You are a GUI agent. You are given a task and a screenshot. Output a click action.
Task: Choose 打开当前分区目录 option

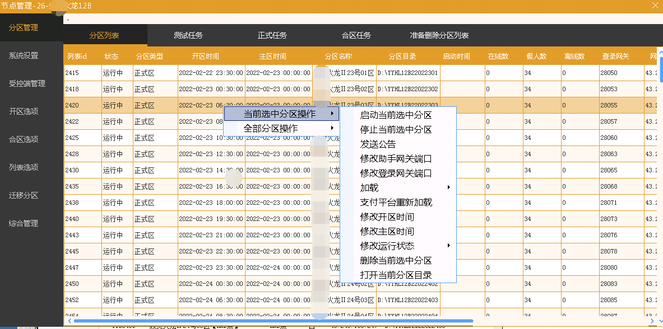pyautogui.click(x=396, y=275)
